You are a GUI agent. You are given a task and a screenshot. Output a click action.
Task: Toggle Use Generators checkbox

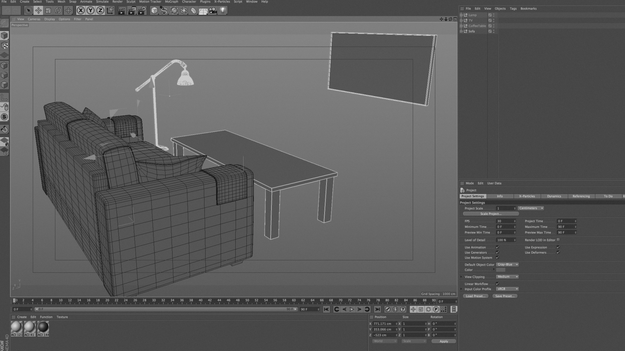click(497, 253)
